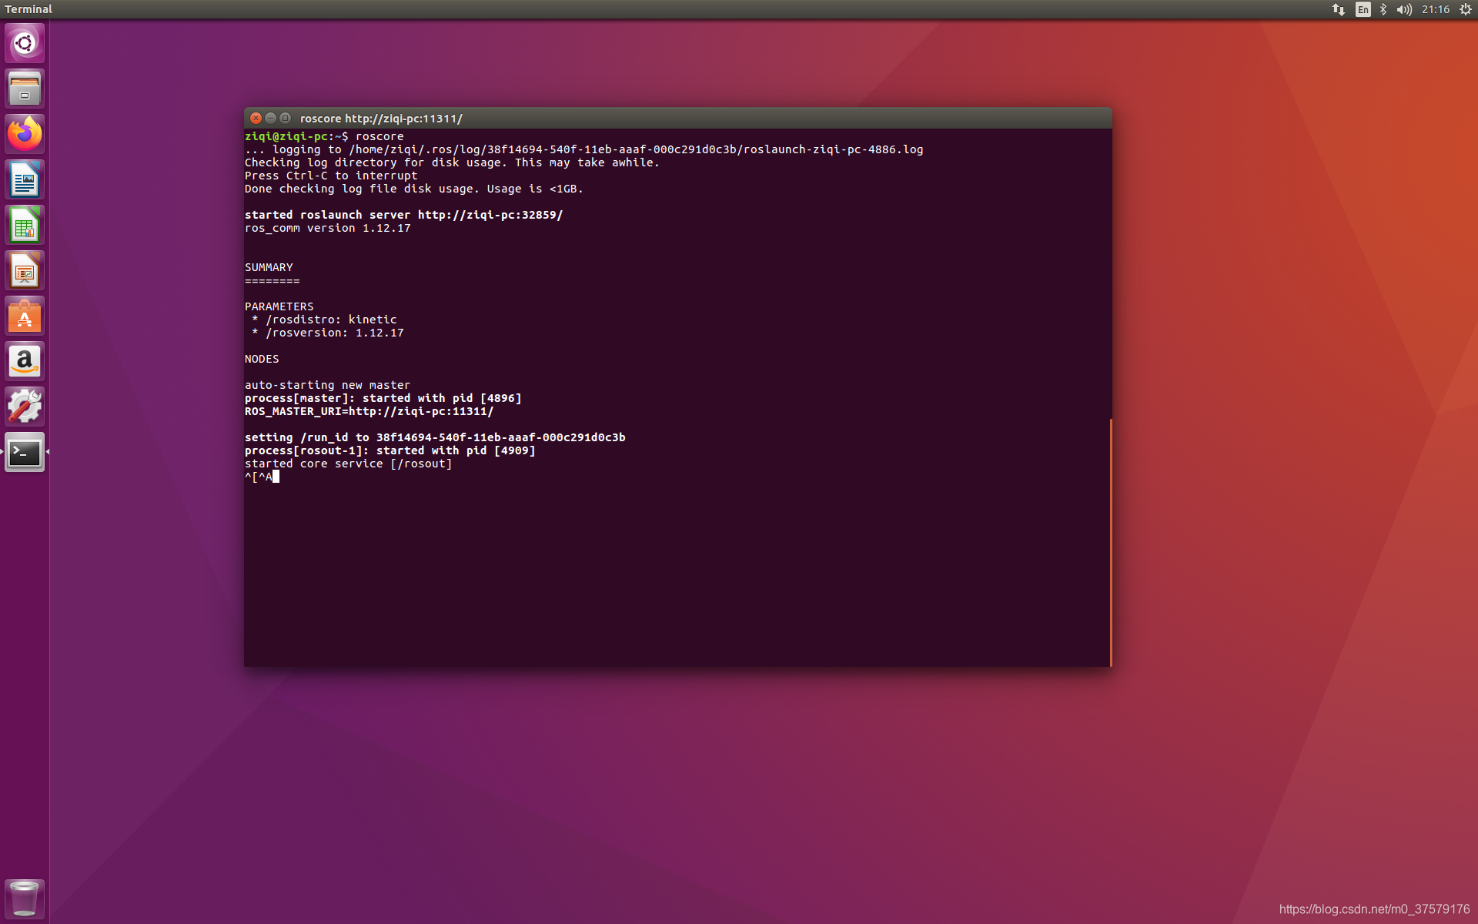This screenshot has width=1478, height=924.
Task: Launch LibreOffice Impress presentation app
Action: click(x=25, y=271)
